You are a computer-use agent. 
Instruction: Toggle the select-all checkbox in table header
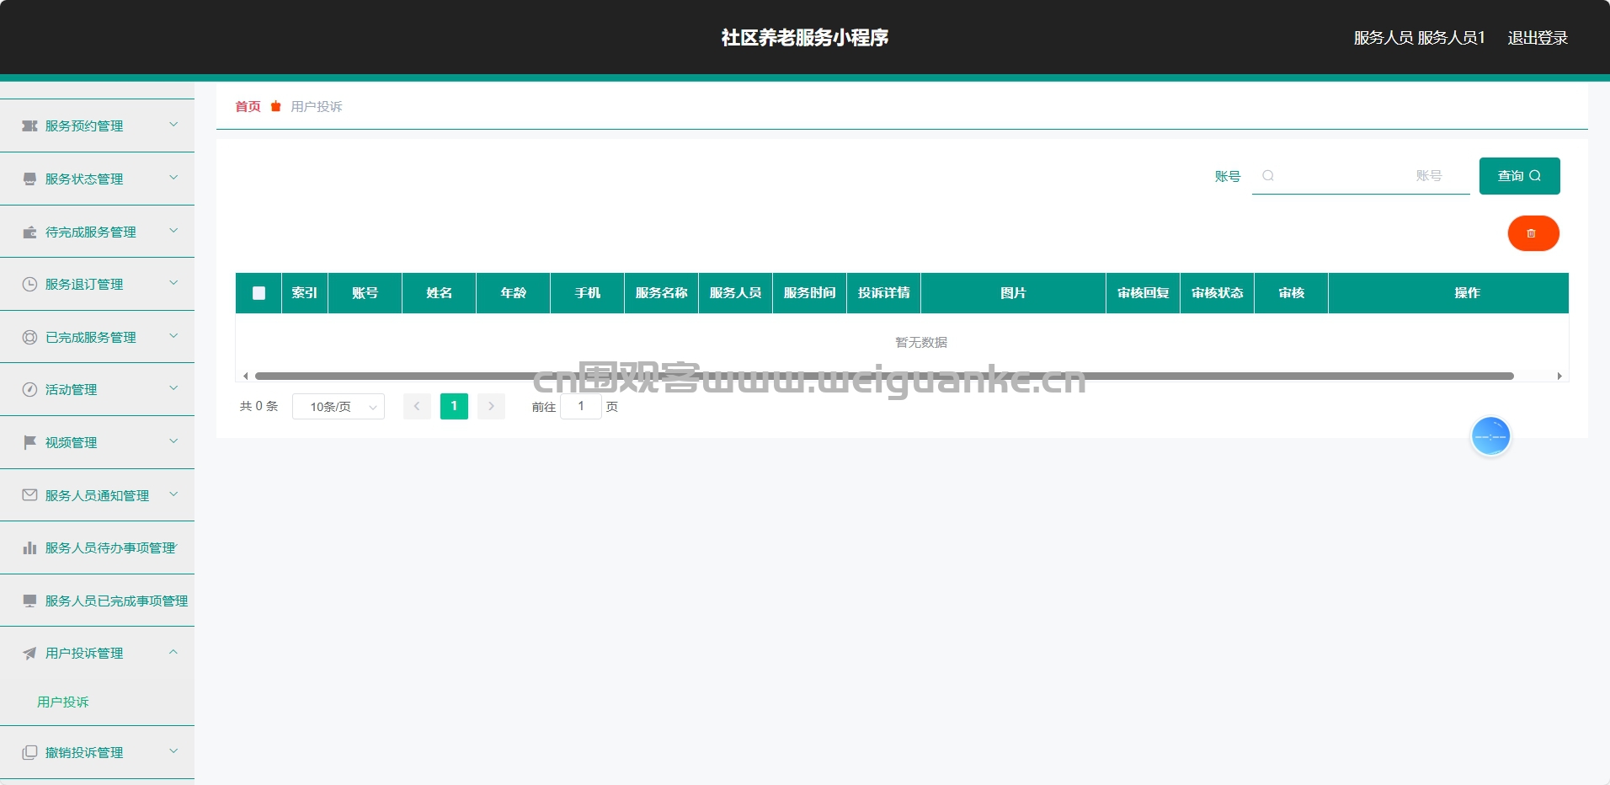(x=259, y=293)
